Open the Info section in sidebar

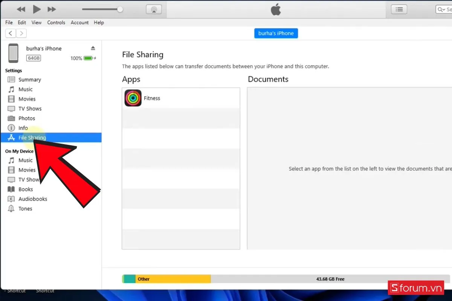coord(12,128)
